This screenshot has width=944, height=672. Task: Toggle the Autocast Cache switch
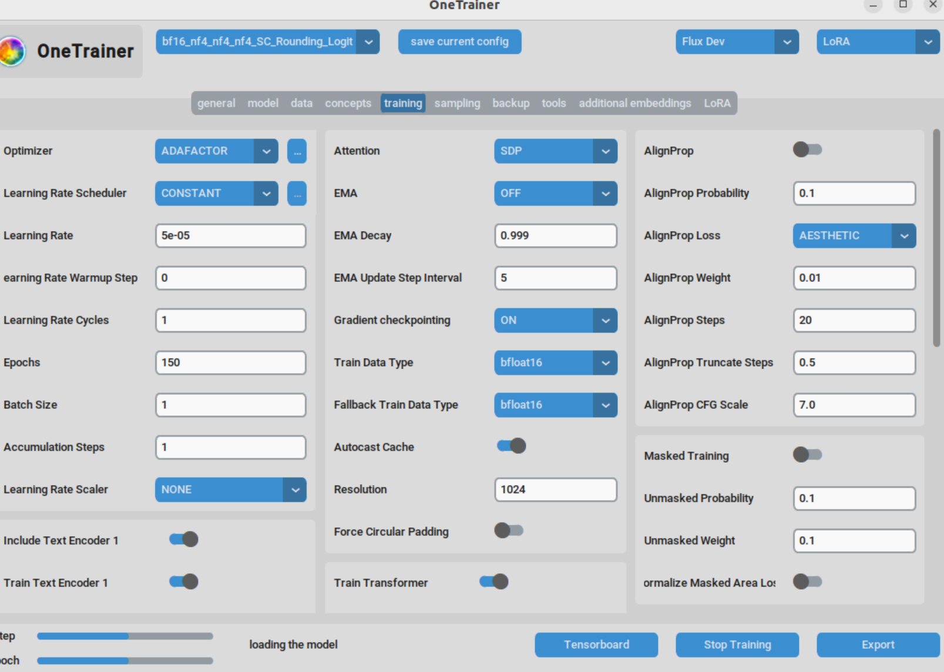512,446
